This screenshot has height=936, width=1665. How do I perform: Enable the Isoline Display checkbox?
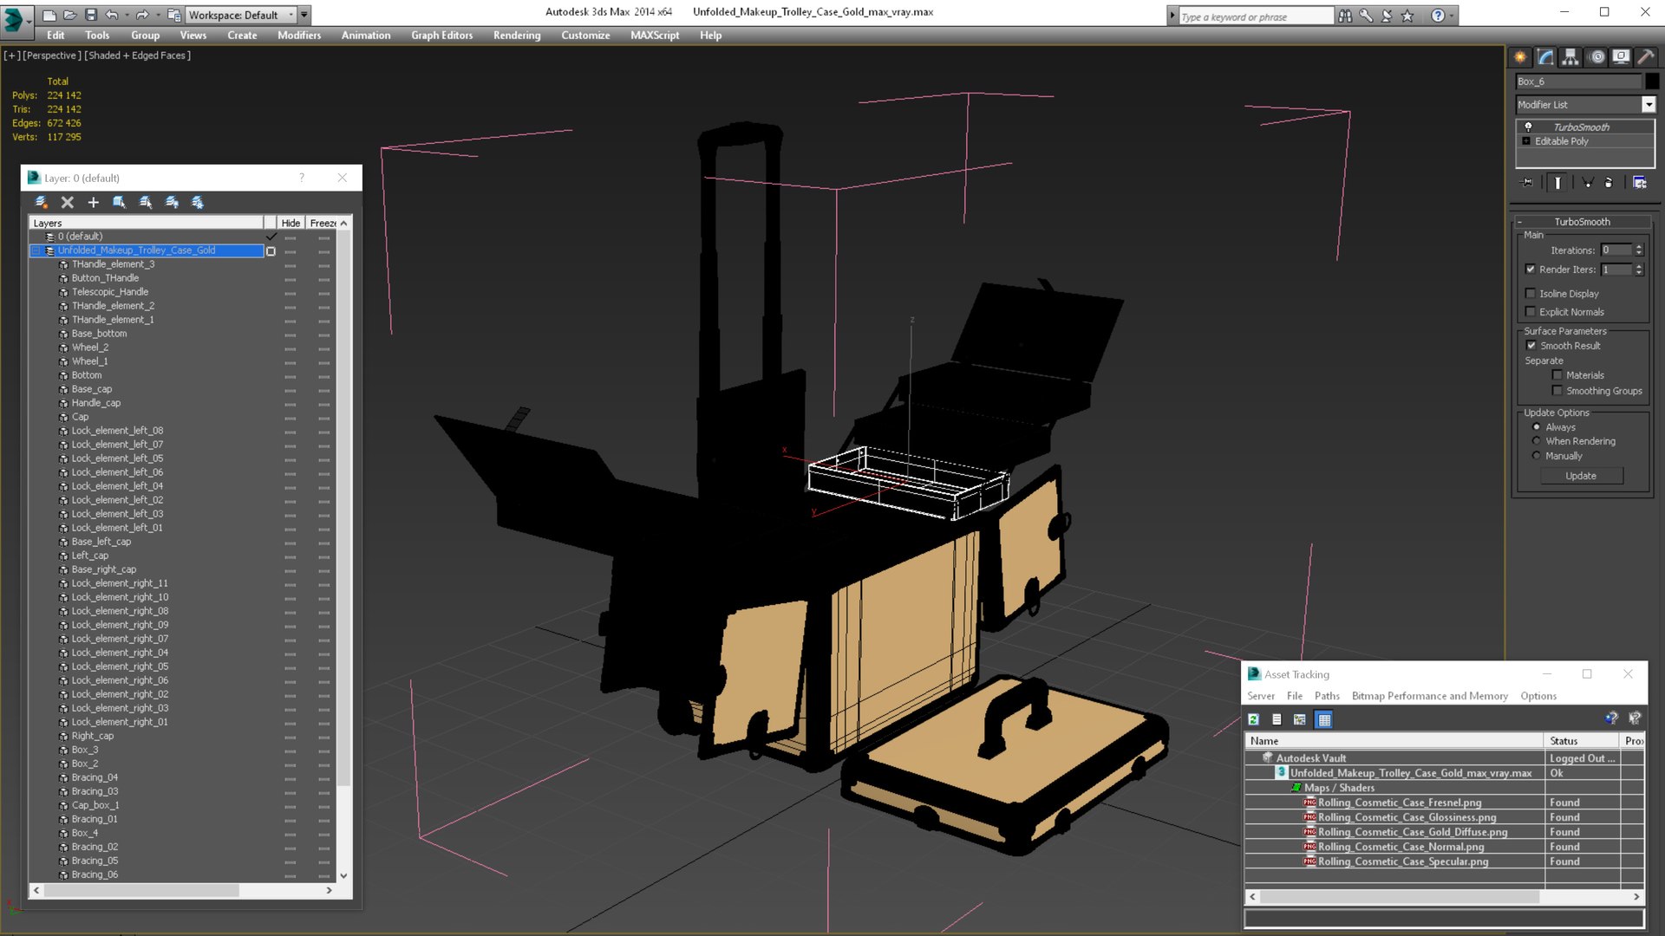[x=1531, y=294]
